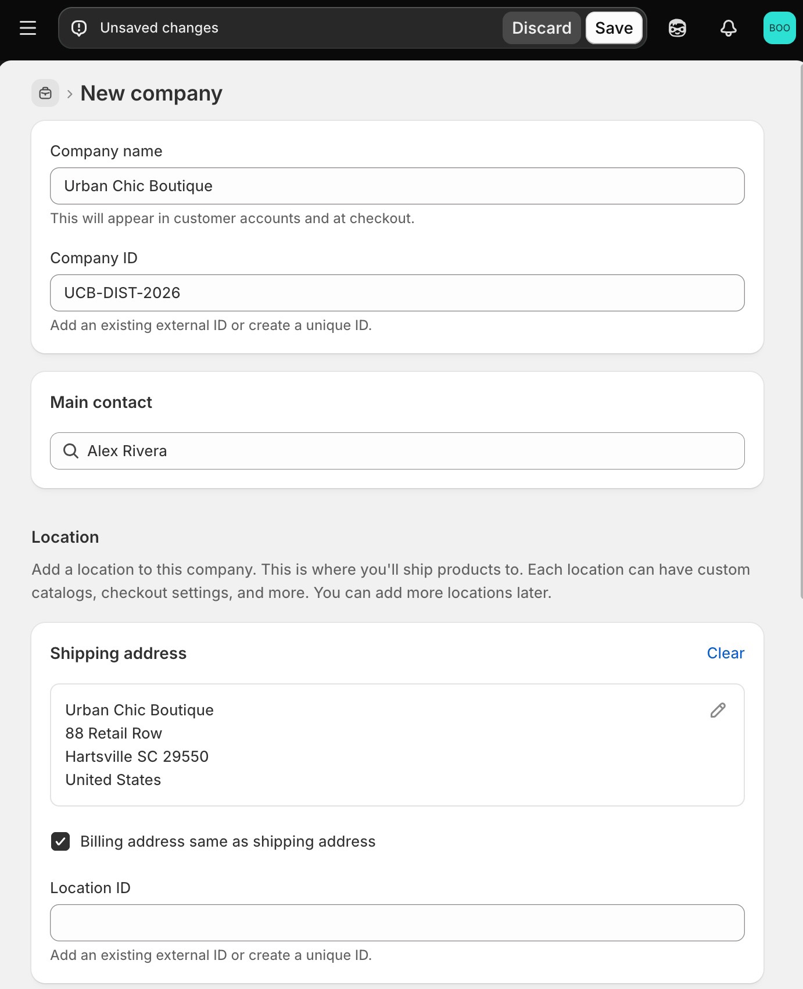Click the breadcrumb chevron separator
Screen dimensions: 803x989
pyautogui.click(x=70, y=94)
